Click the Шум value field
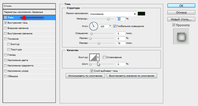Screen dimensions: 198x106 (x=121, y=64)
